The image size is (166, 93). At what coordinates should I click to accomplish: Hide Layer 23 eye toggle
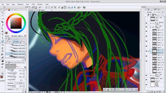(146, 51)
